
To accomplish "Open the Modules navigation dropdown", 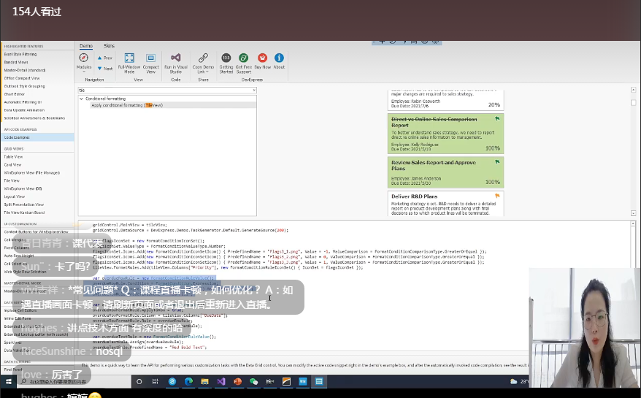I will coord(84,62).
